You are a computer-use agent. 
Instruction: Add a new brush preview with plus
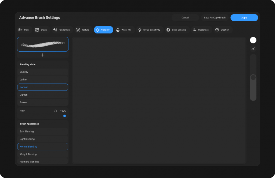pyautogui.click(x=43, y=55)
